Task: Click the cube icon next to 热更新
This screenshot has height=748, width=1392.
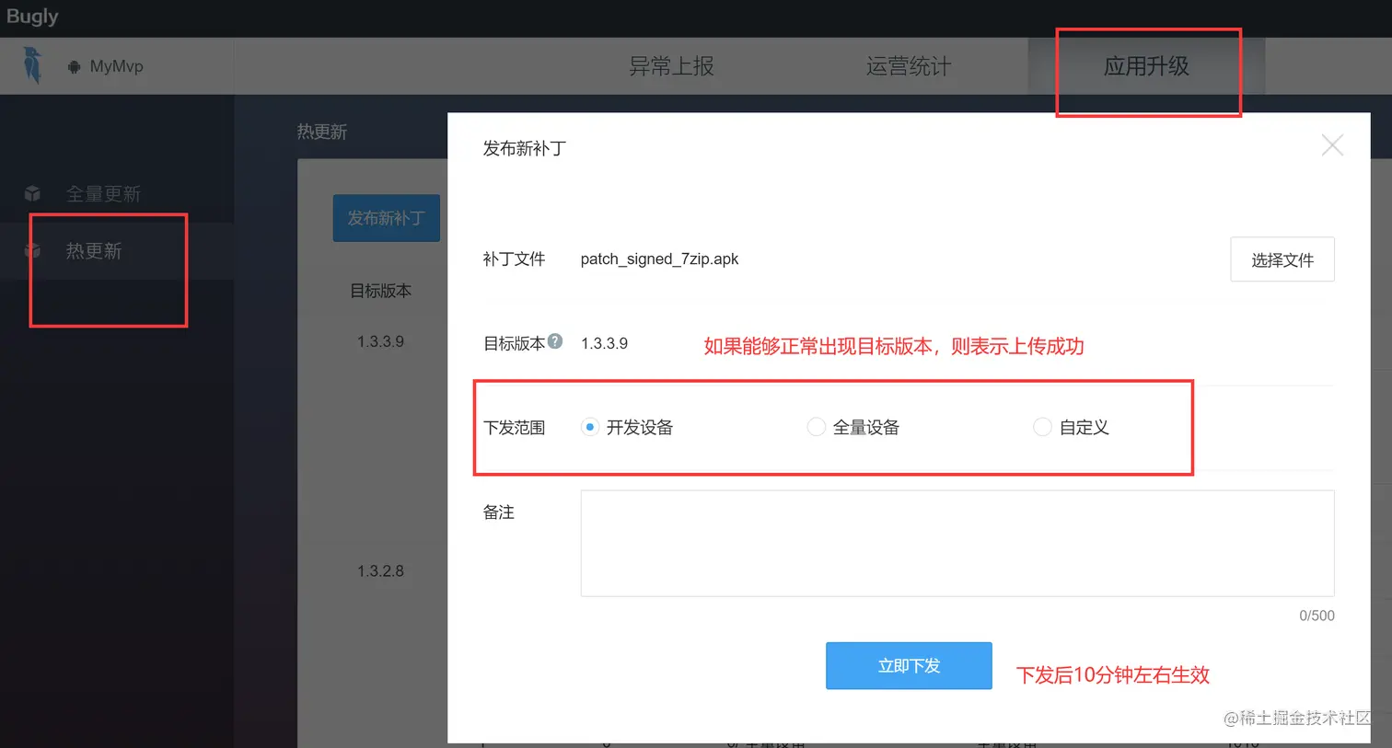Action: coord(33,250)
